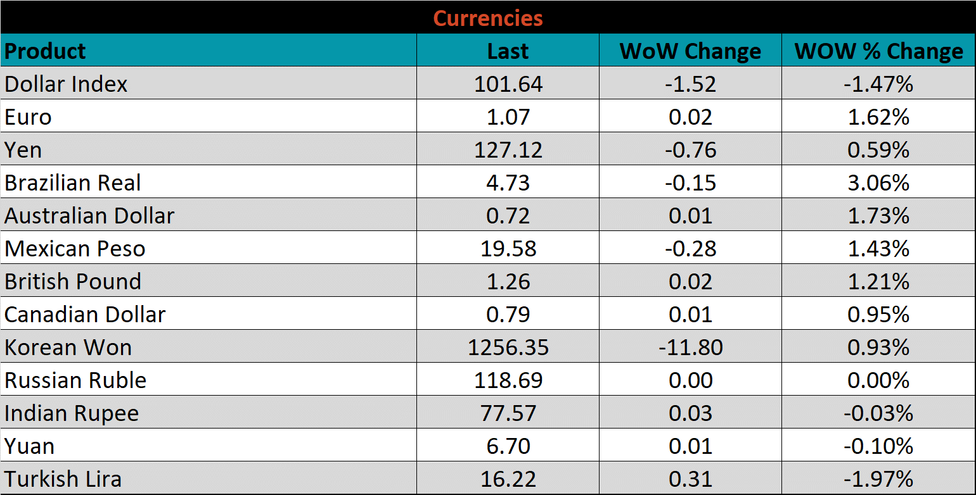Click Korean Won WoW change -11.80

coord(690,348)
